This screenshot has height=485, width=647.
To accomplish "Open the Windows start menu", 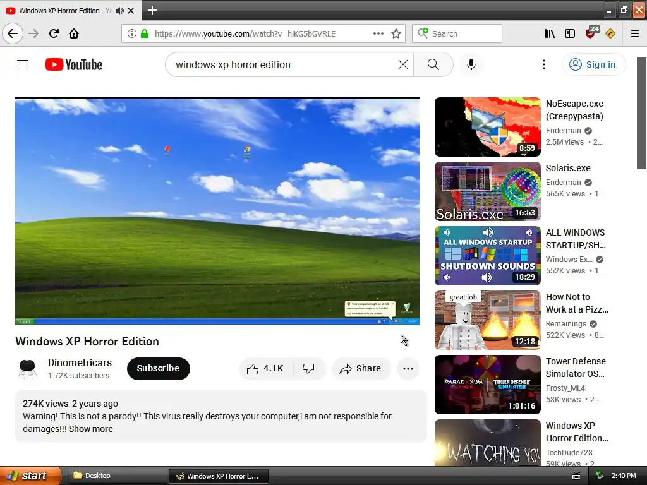I will [x=30, y=476].
